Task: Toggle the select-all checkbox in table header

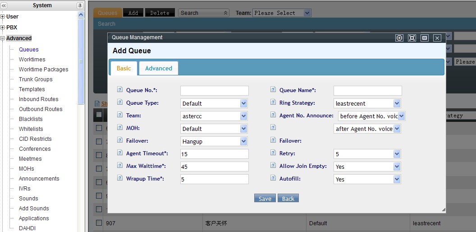Action: point(99,115)
